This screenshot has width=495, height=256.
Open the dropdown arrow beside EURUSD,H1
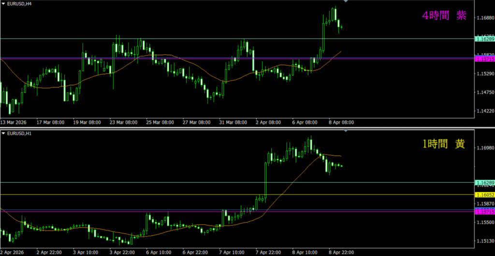point(3,132)
